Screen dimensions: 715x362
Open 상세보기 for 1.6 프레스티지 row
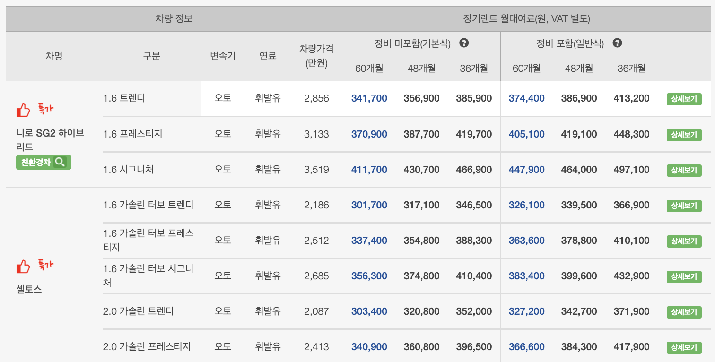point(684,135)
